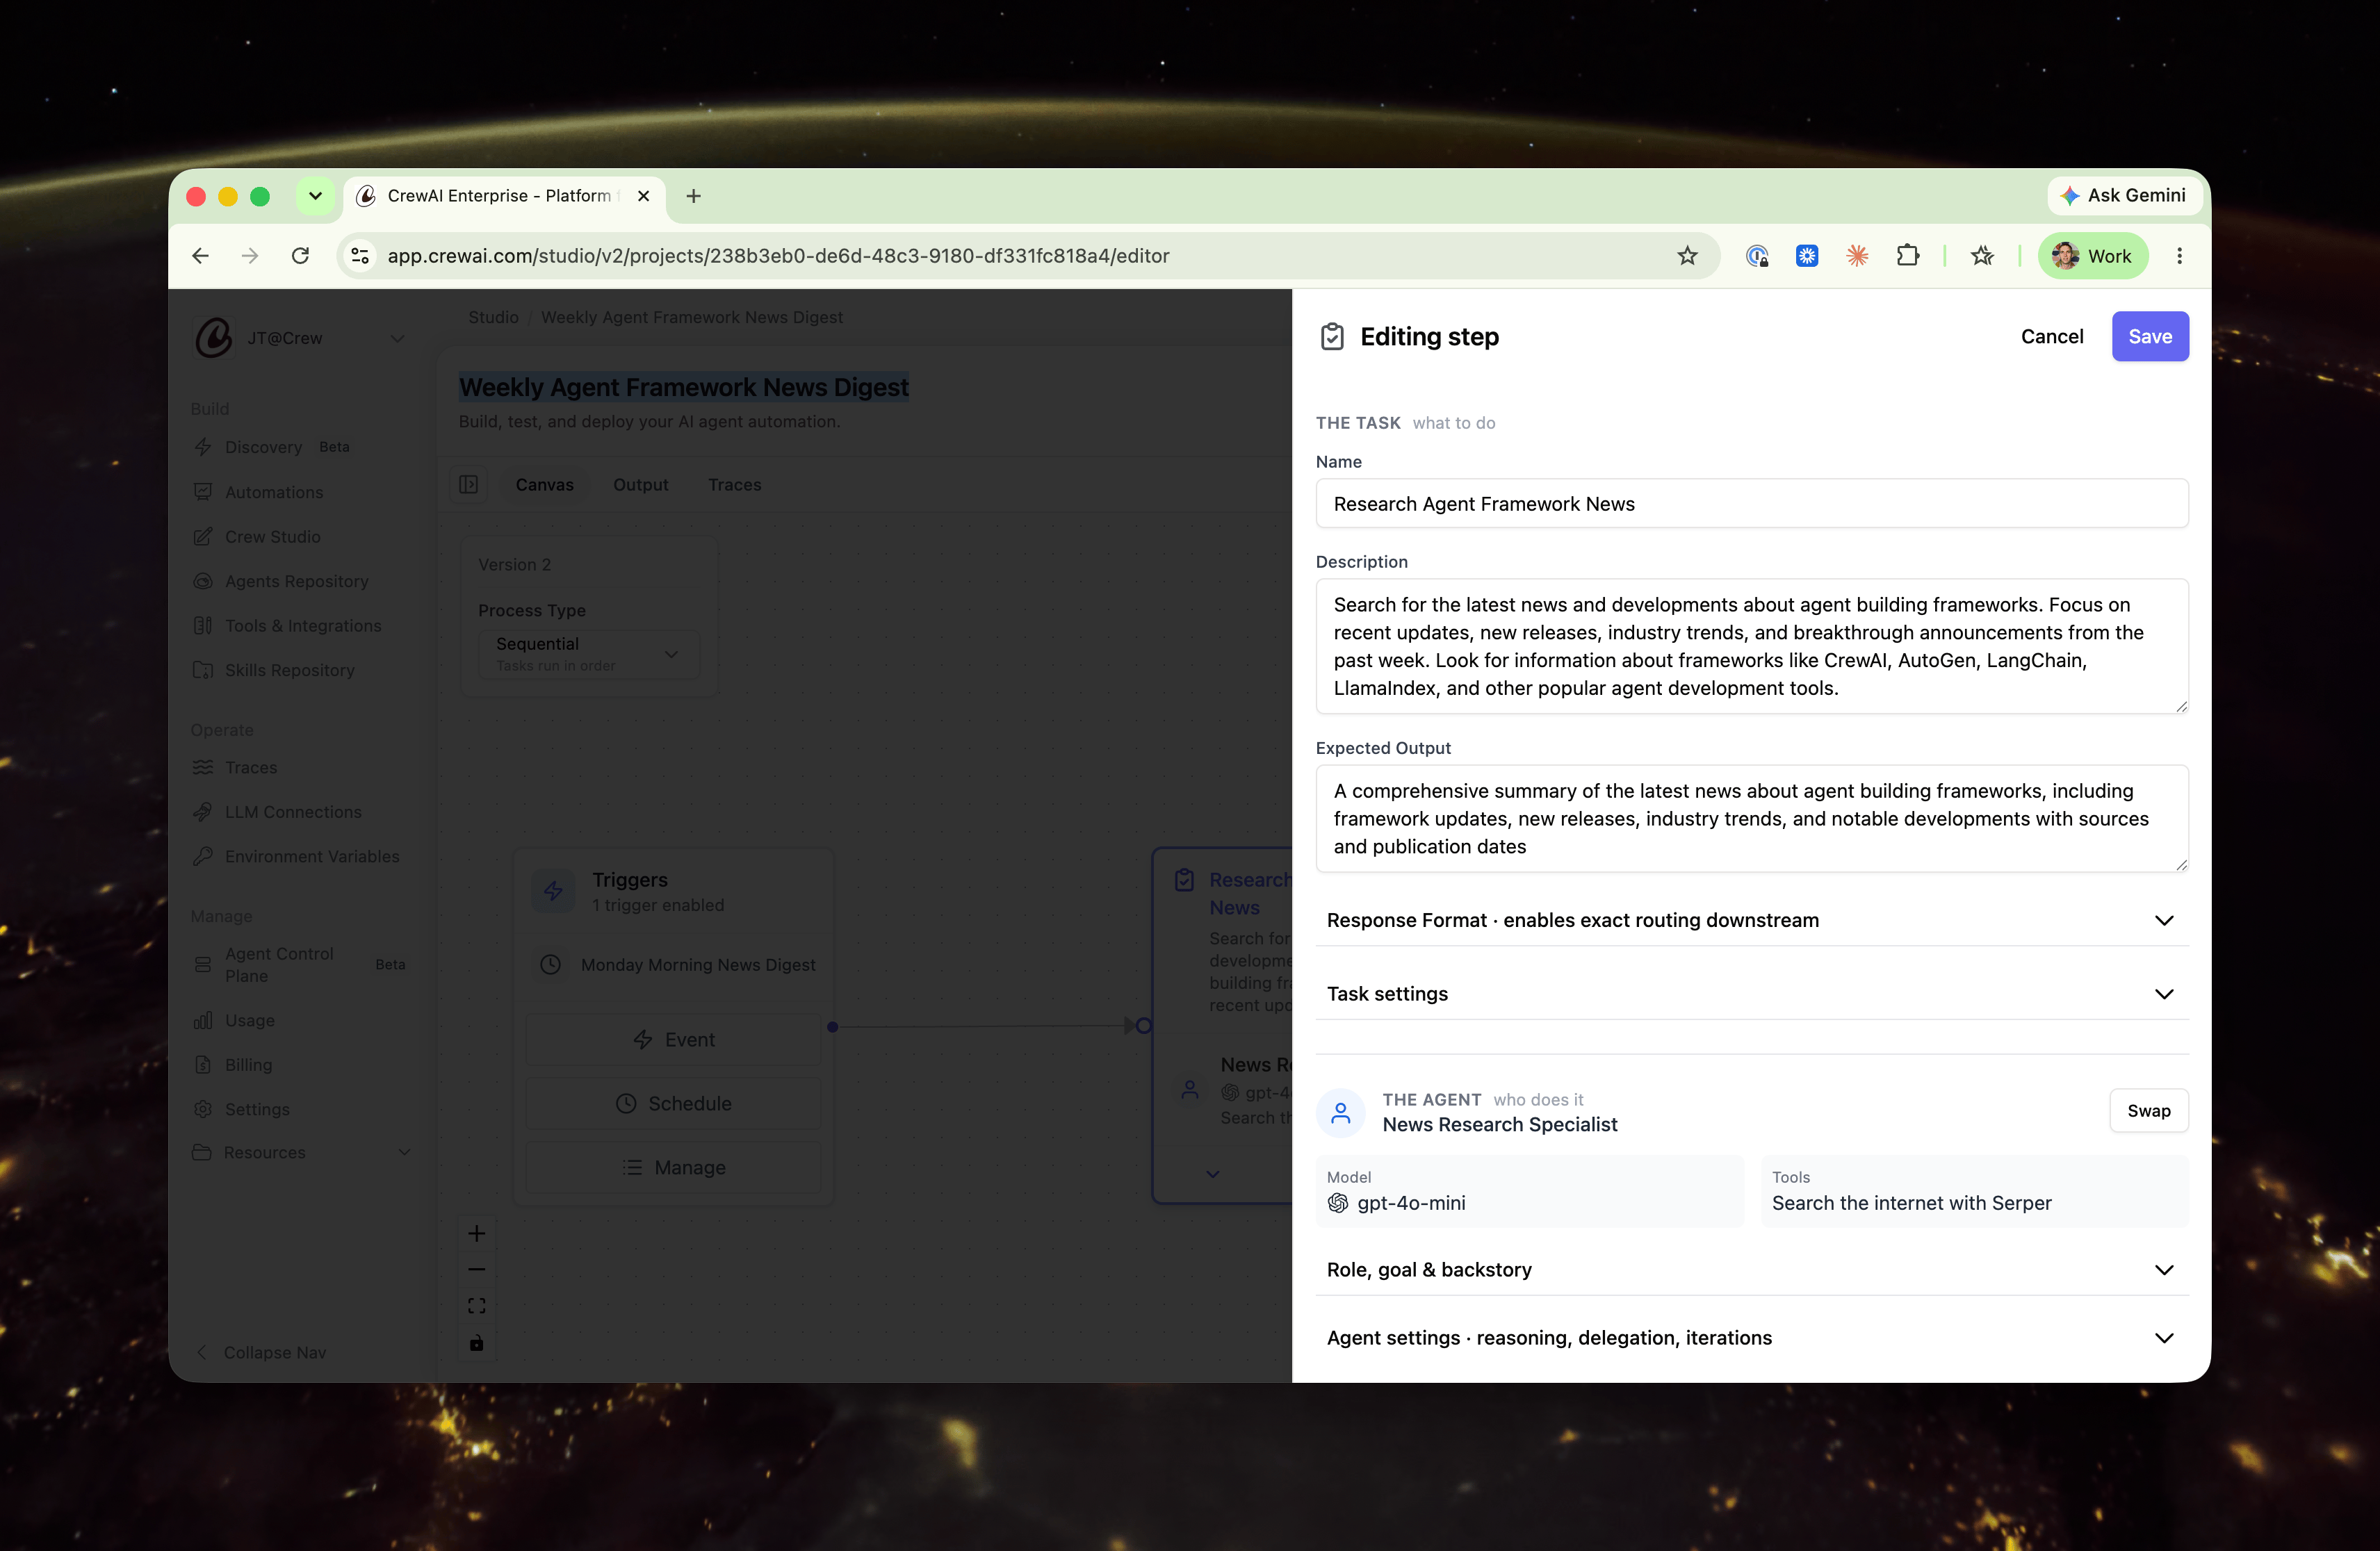Expand the Resources section

point(301,1152)
